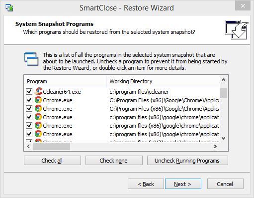
Task: Close the SmartClose Restore Wizard window
Action: click(x=243, y=6)
